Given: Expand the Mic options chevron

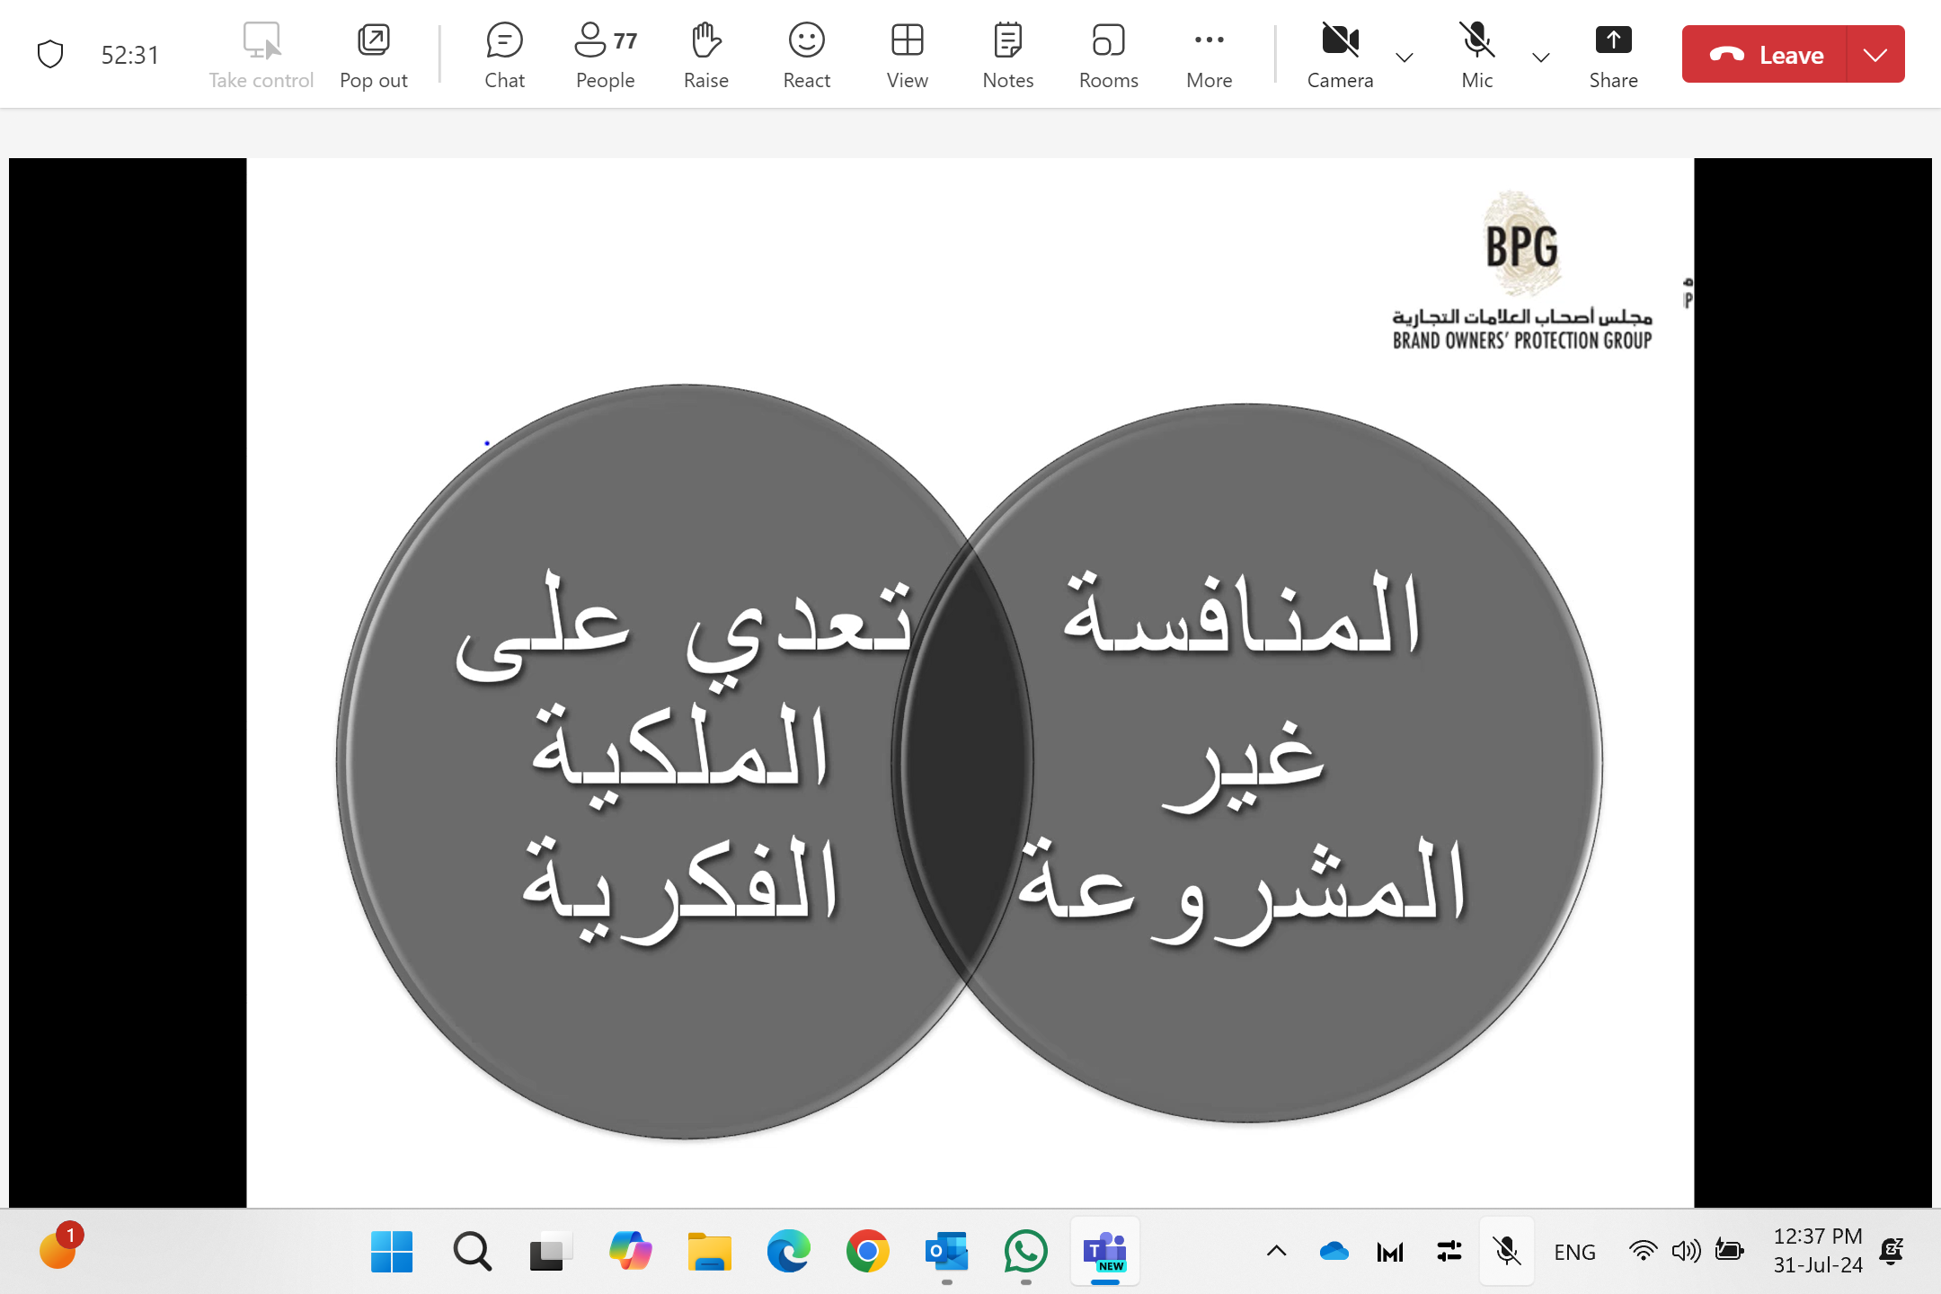Looking at the screenshot, I should 1541,58.
